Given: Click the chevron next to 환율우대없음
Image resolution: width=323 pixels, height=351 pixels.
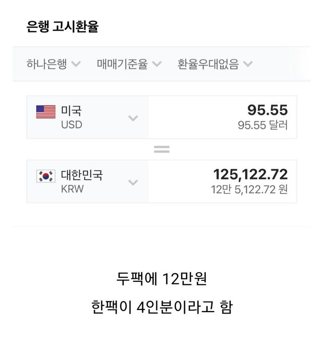Looking at the screenshot, I should coord(248,64).
